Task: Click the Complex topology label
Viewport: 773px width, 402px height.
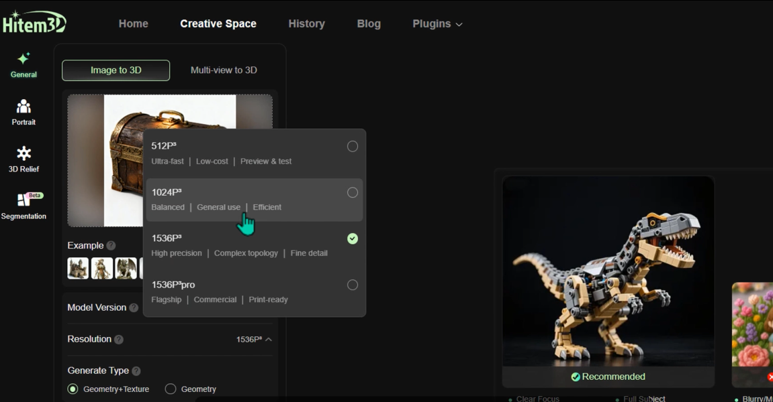Action: coord(246,253)
